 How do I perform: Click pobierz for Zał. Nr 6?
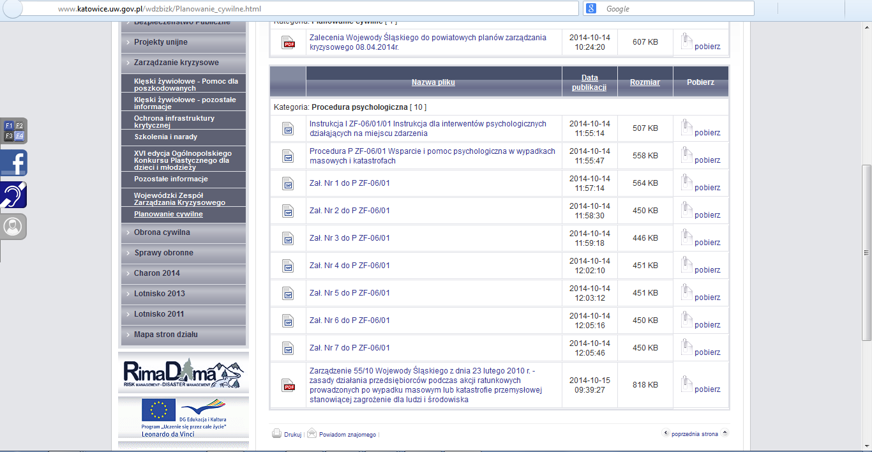point(707,325)
